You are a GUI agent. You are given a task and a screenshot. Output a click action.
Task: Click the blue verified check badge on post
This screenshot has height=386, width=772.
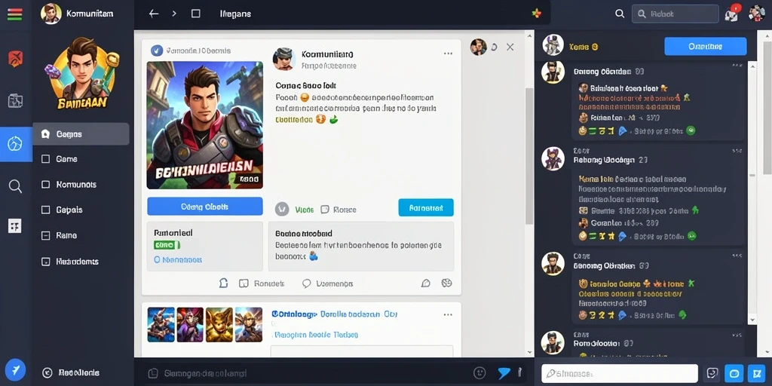point(157,51)
